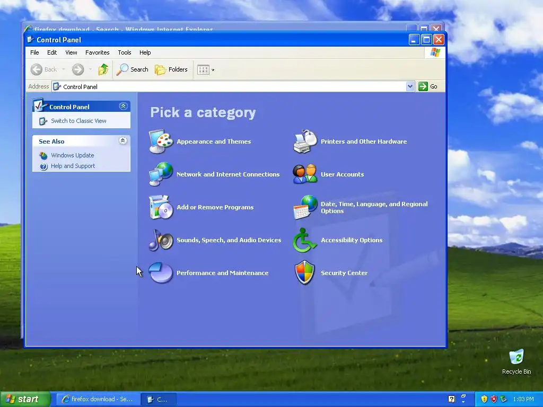The image size is (543, 407).
Task: Open the Appearance and Themes category icon
Action: [161, 141]
